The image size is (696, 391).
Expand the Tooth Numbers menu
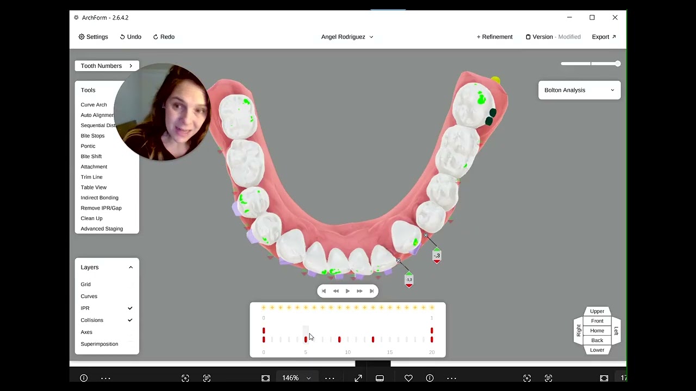107,66
